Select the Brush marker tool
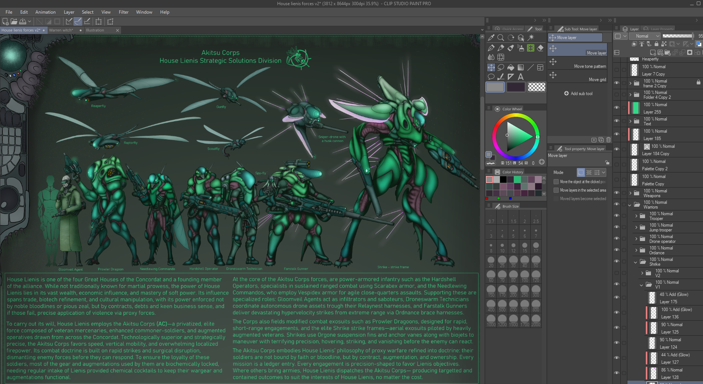Screen dimensions: 703x384 coord(511,48)
